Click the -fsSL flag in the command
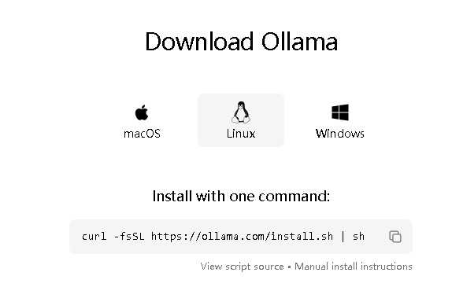452x298 pixels. pyautogui.click(x=129, y=237)
